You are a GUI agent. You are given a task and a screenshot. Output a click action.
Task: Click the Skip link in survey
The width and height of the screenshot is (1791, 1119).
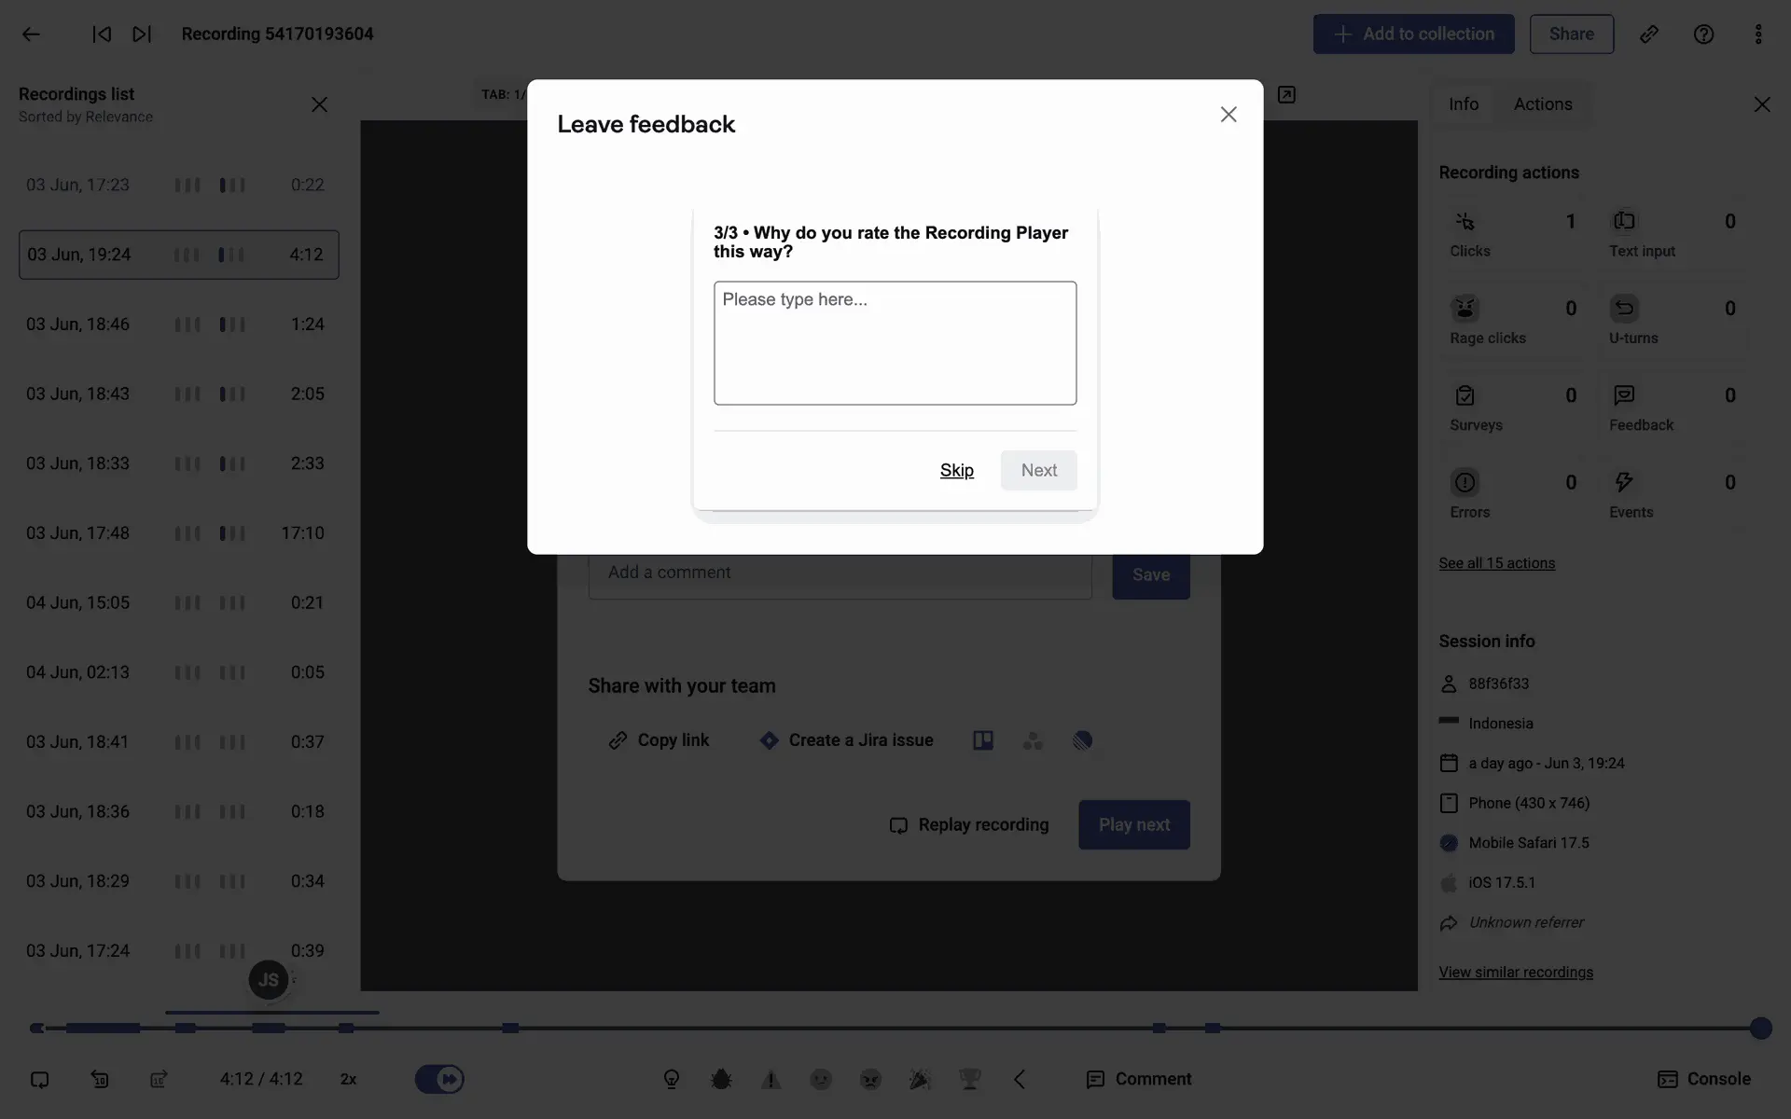click(956, 470)
